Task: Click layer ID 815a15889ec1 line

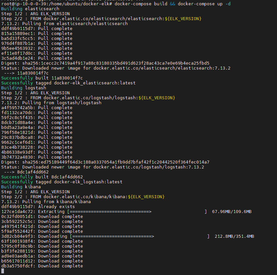Action: click(37, 33)
